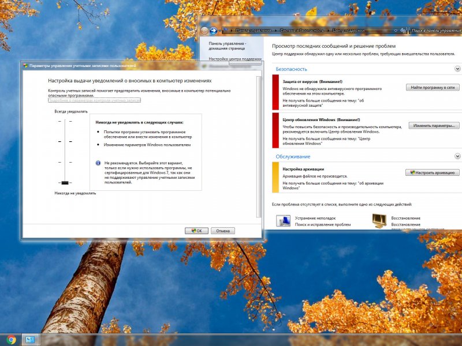Stop messages about архивации Windows
Screen dimensions: 462x346
click(333, 185)
